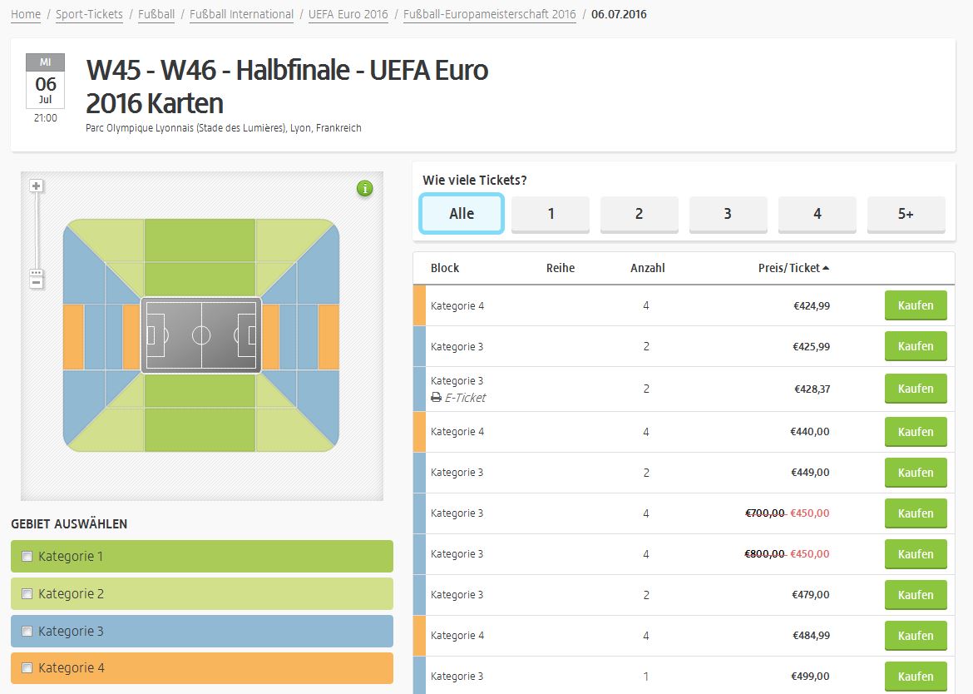Zoom in on the stadium map

tap(36, 186)
